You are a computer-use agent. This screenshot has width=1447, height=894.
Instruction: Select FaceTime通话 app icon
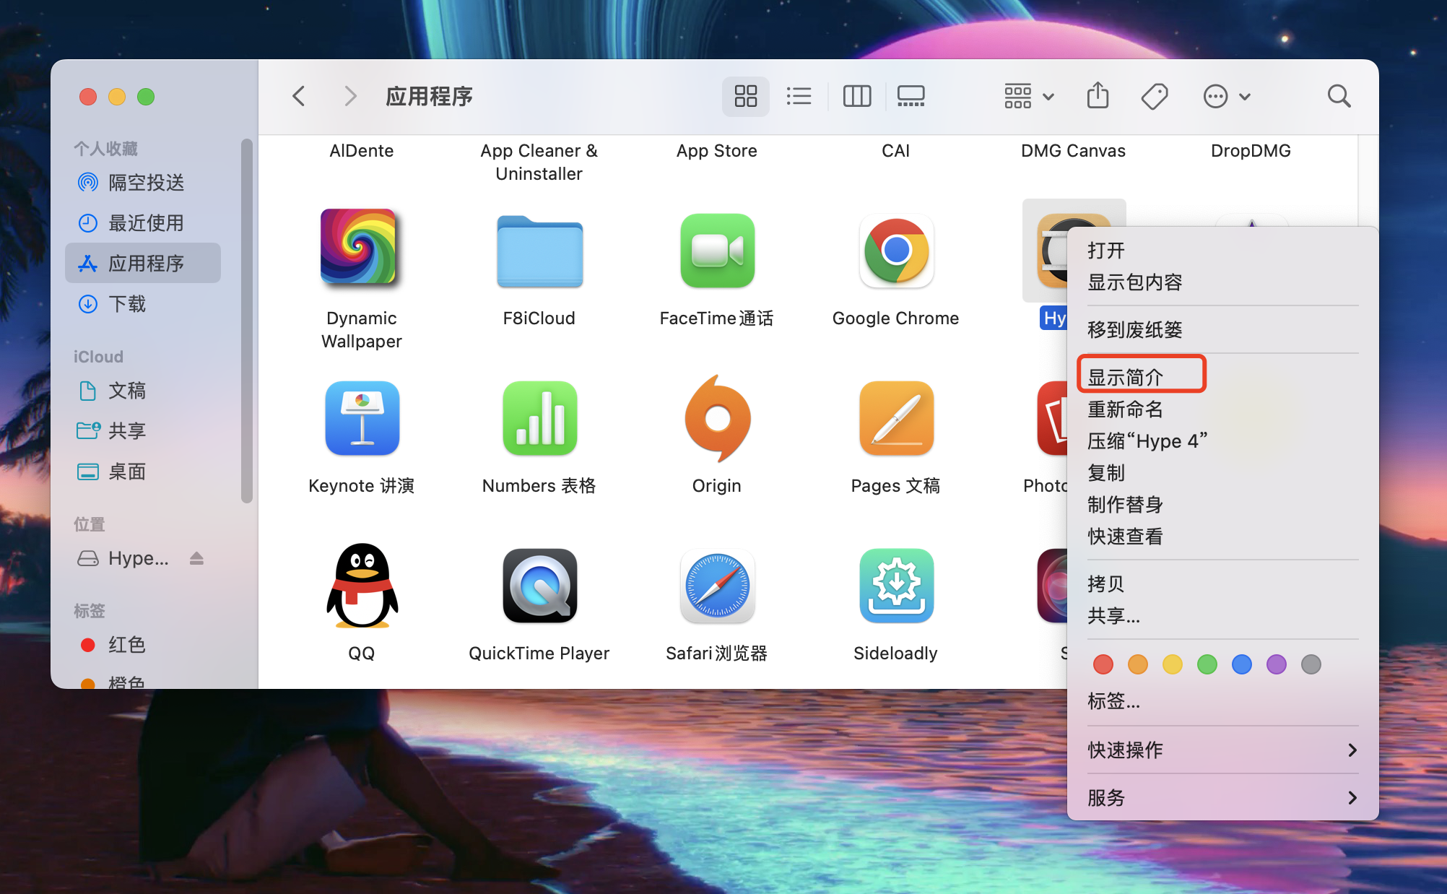717,251
